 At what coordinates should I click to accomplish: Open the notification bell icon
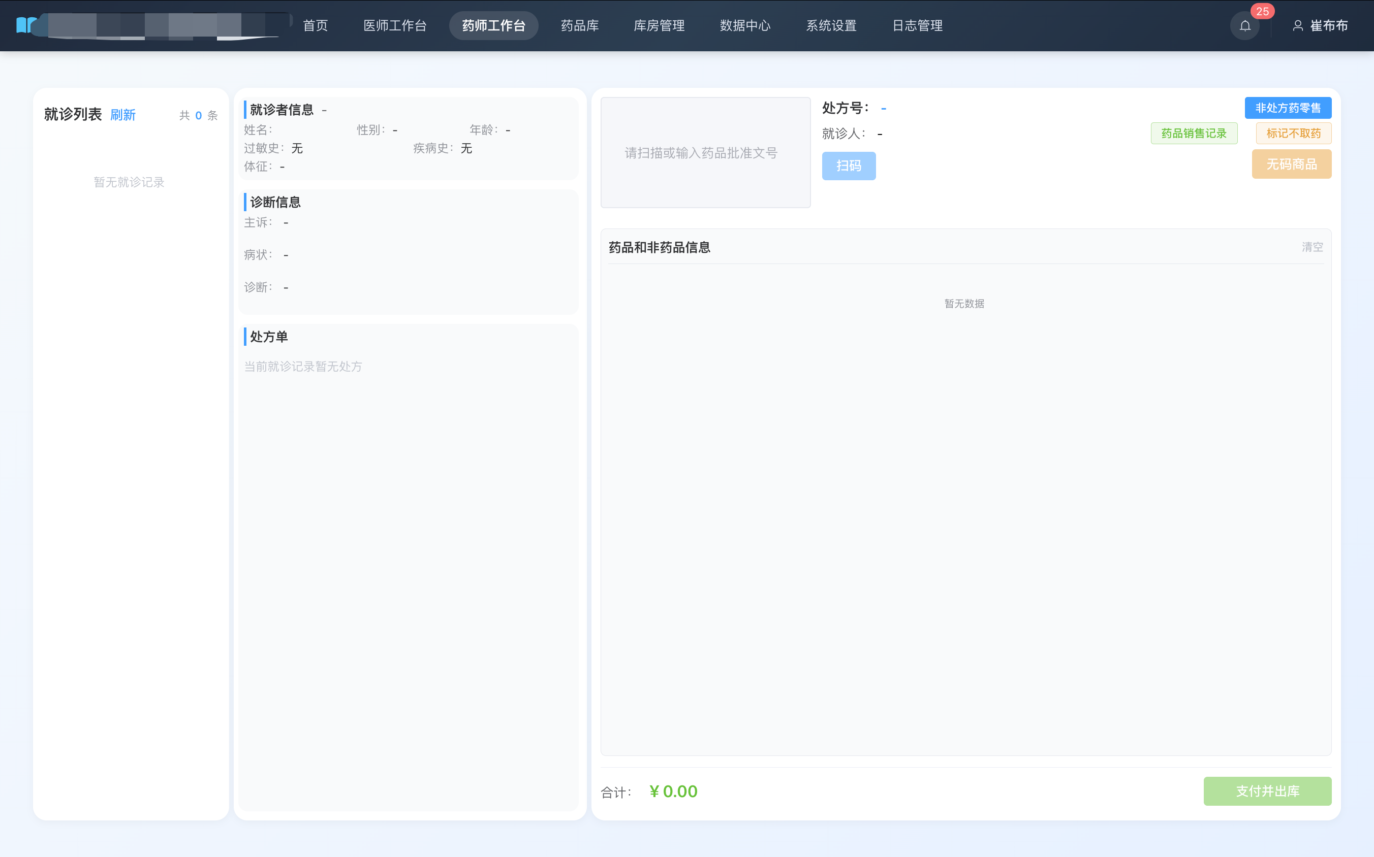[x=1244, y=25]
